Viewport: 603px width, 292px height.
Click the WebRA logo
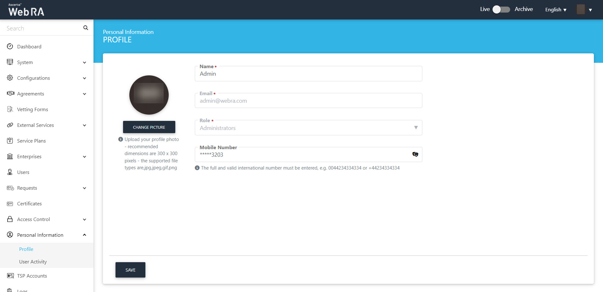26,10
